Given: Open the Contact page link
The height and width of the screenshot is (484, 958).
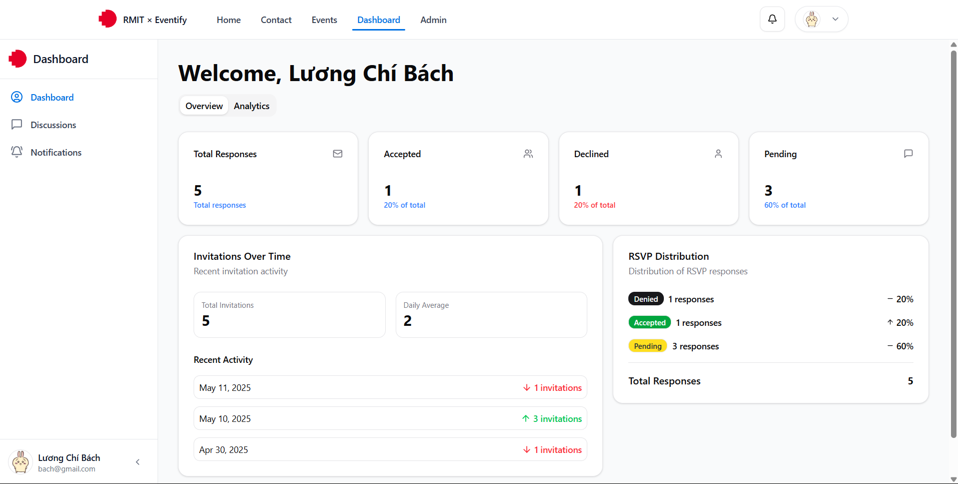Looking at the screenshot, I should point(276,20).
